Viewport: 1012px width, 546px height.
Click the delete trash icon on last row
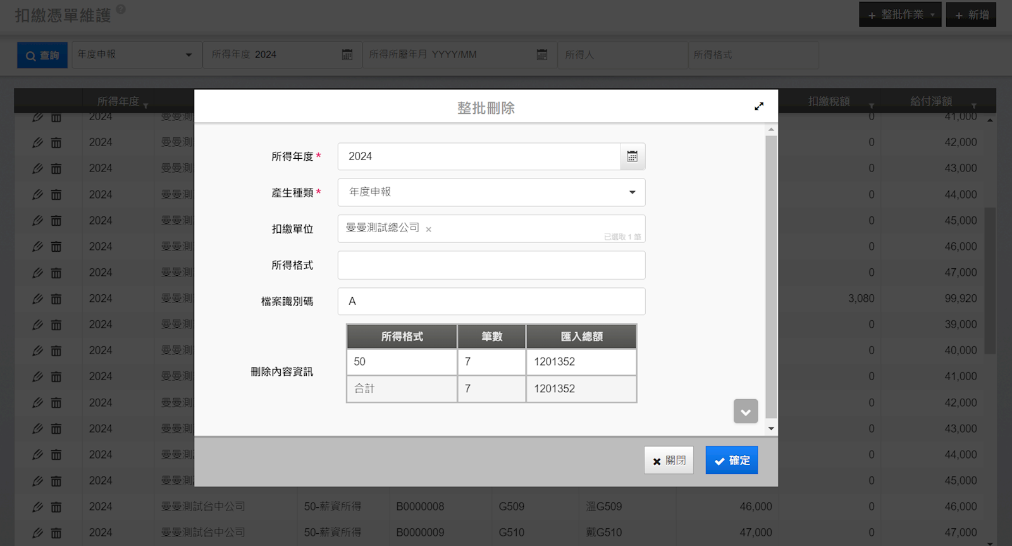point(56,533)
